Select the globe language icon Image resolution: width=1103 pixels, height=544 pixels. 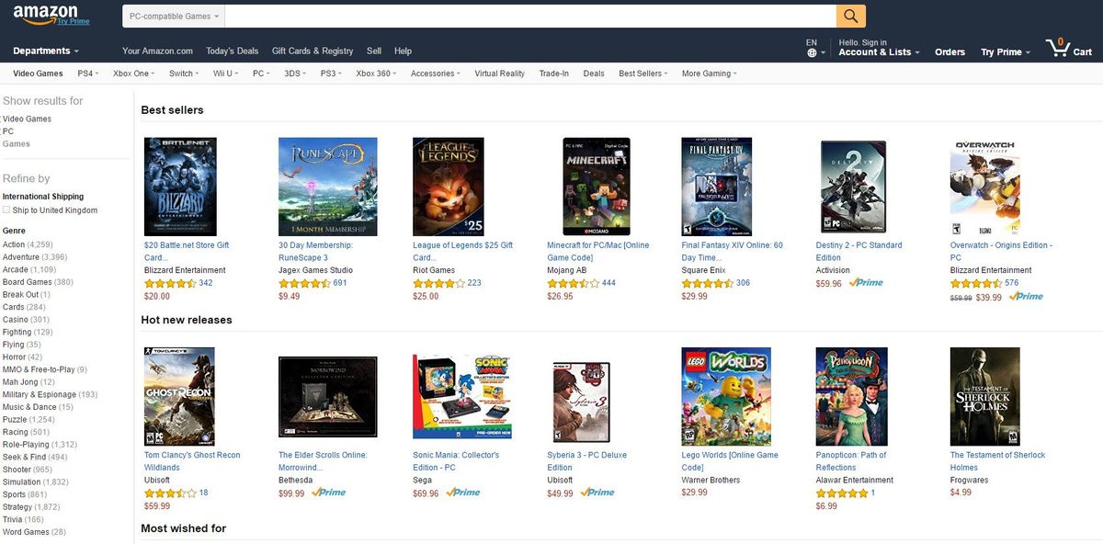click(812, 53)
